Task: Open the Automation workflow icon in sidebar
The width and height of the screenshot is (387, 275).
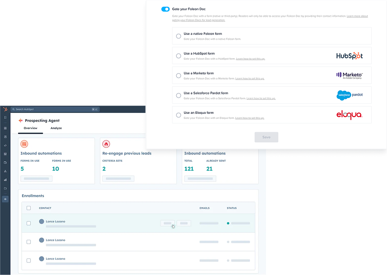Action: [5, 171]
